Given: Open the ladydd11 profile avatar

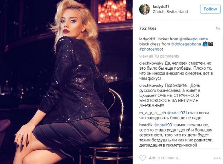Looking at the screenshot, I should point(144,9).
